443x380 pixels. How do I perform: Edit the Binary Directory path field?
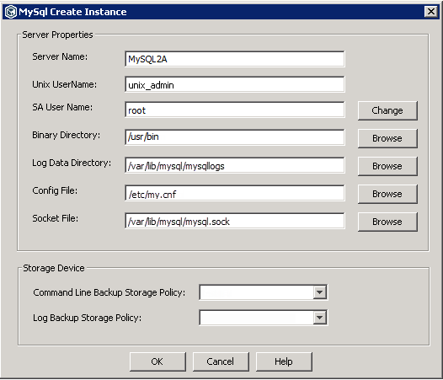pos(234,137)
